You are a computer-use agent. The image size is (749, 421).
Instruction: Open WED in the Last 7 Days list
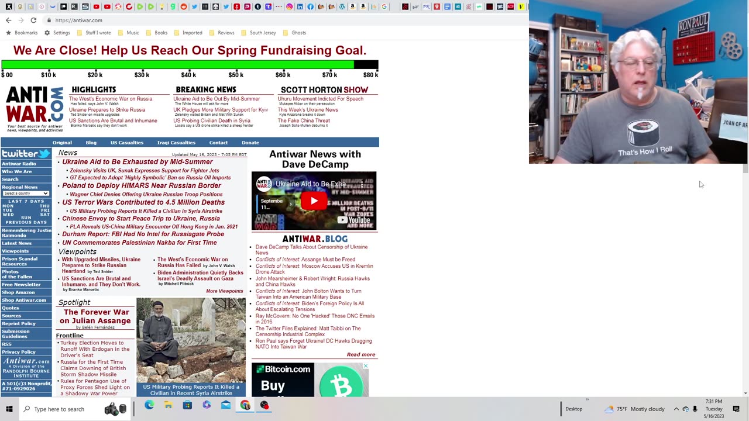8,215
